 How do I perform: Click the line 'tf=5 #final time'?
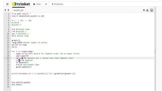click(20, 36)
